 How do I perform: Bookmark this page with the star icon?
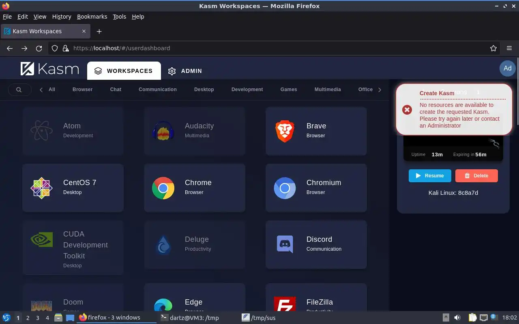click(493, 48)
